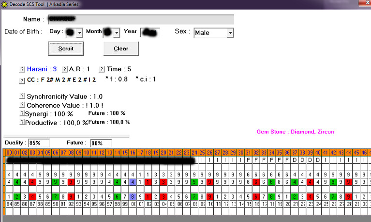The height and width of the screenshot is (222, 371).
Task: Click the CC : F 2# M 2 # E 2 # I 2 text
Action: 61,79
